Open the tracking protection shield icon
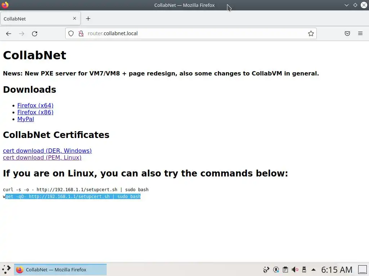 pyautogui.click(x=71, y=33)
